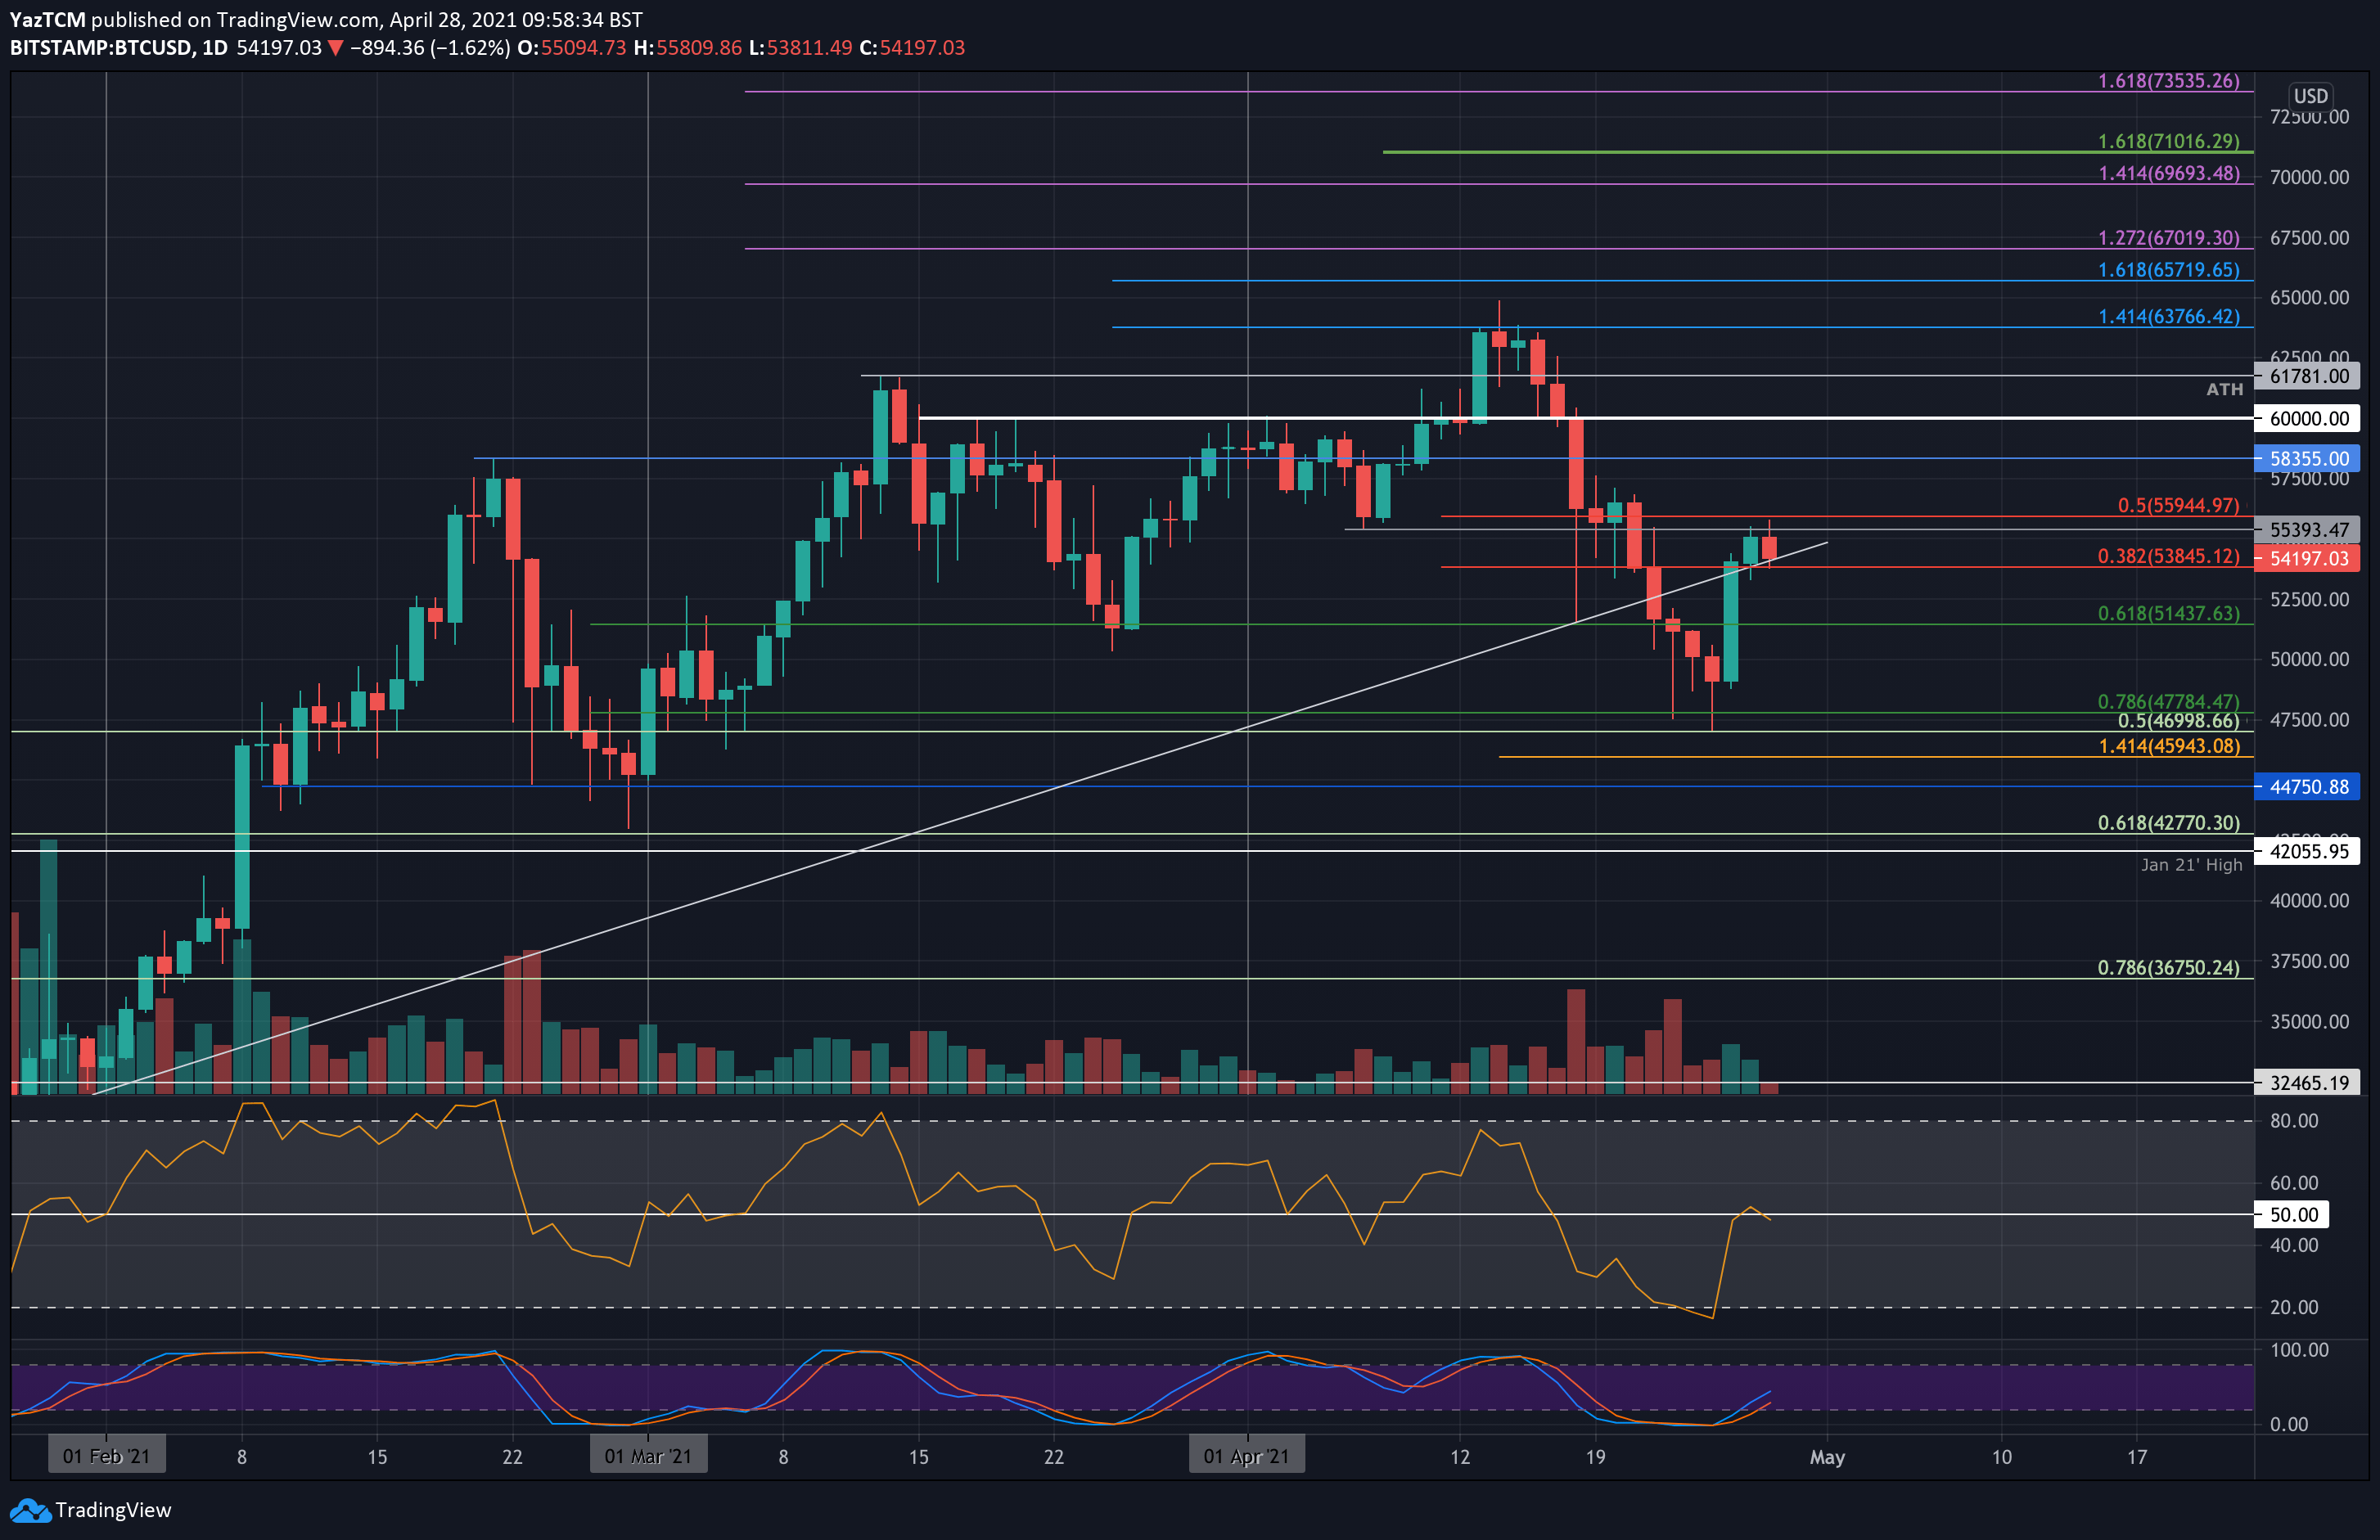The width and height of the screenshot is (2380, 1540).
Task: Click the red down-triangle change indicator
Action: pyautogui.click(x=336, y=48)
